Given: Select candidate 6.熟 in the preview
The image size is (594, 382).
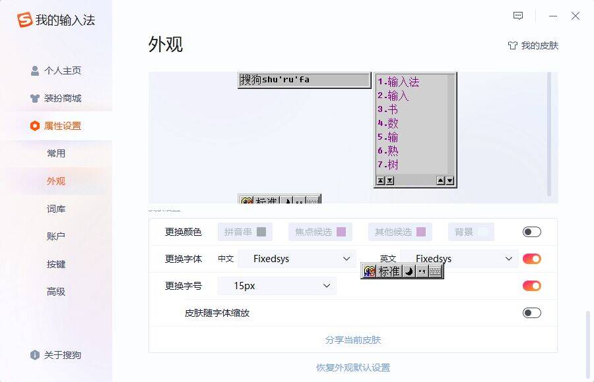Looking at the screenshot, I should point(388,151).
